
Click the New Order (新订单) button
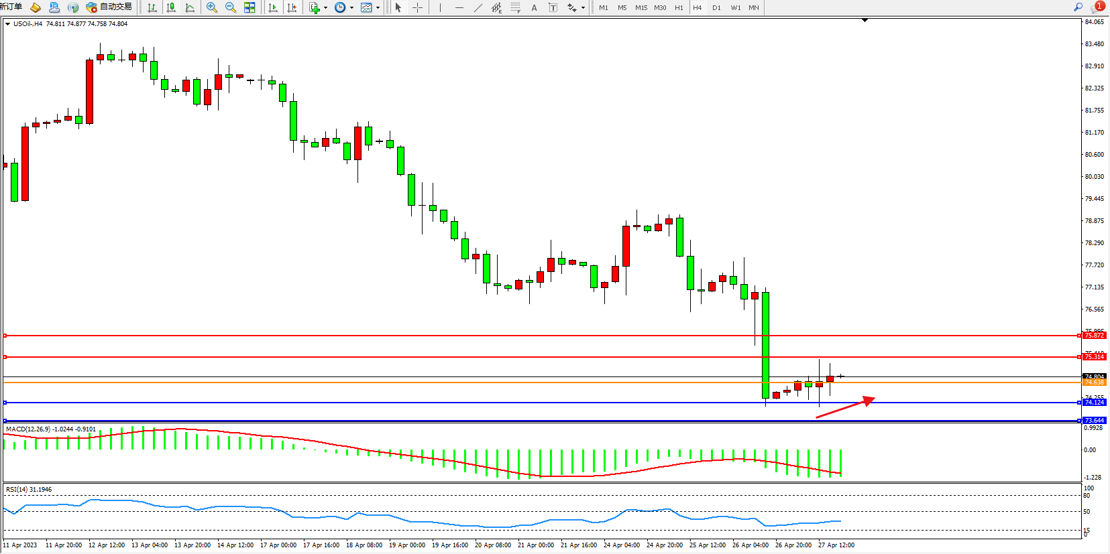pos(11,7)
